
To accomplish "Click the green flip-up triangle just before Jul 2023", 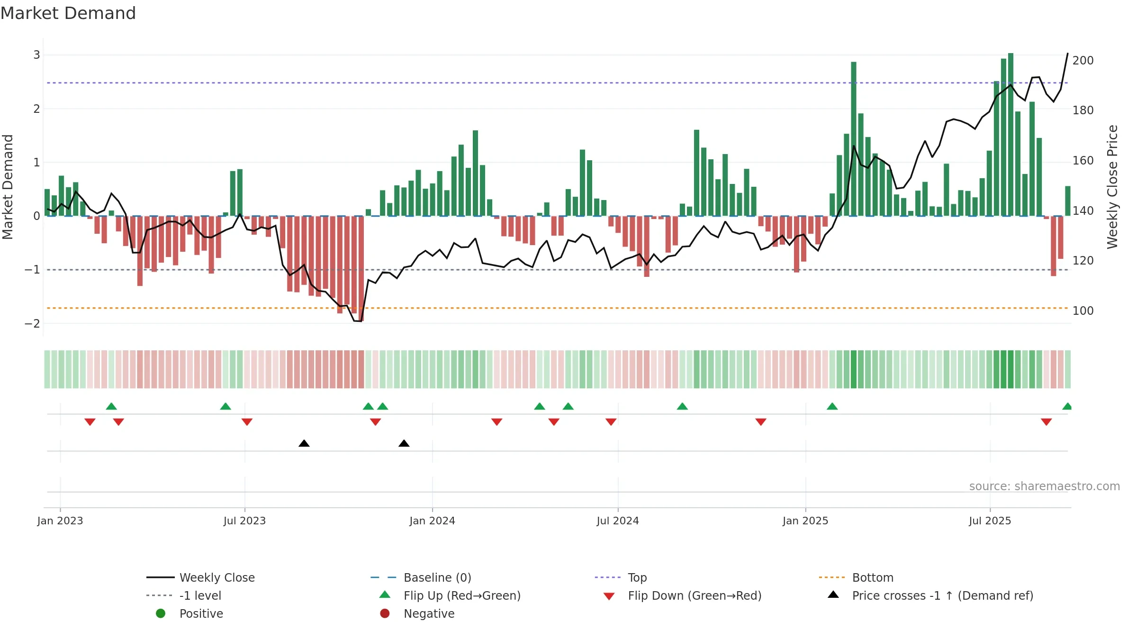I will click(x=226, y=406).
